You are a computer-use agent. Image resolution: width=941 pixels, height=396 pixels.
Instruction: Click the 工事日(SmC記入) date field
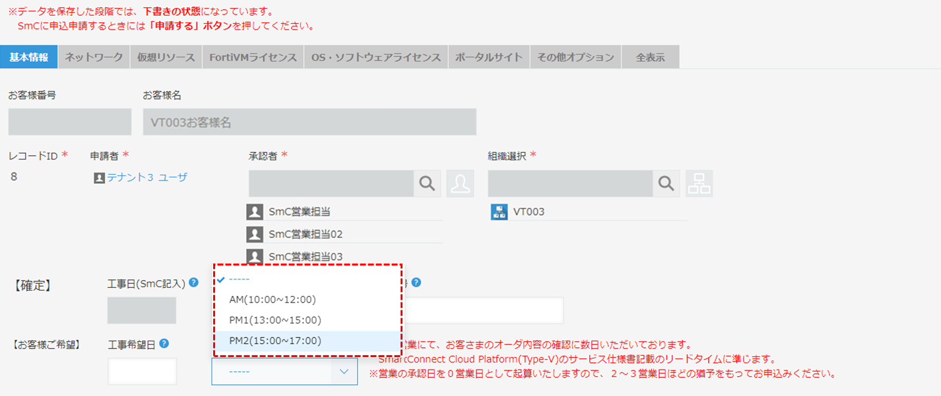(x=142, y=310)
